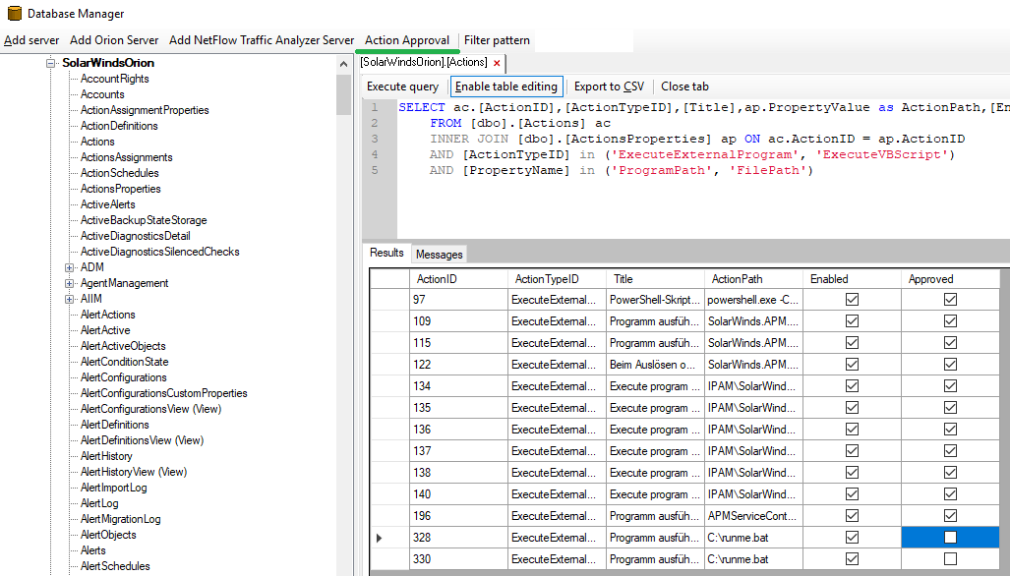Click the Execute query button
1010x576 pixels.
click(403, 86)
